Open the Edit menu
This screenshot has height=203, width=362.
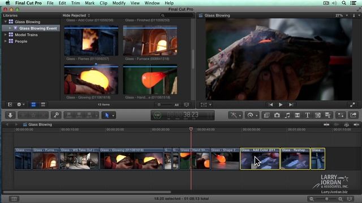(x=62, y=3)
